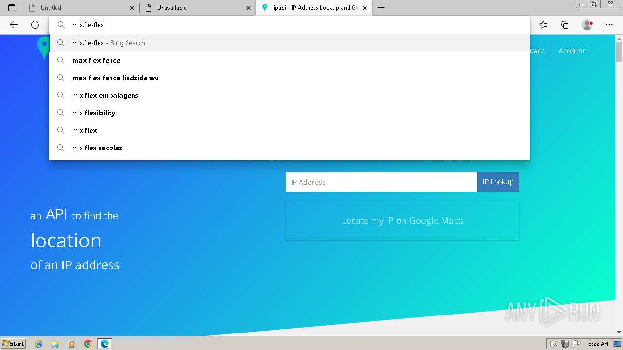The width and height of the screenshot is (623, 350).
Task: Open Settings and more ellipsis menu
Action: tap(609, 25)
